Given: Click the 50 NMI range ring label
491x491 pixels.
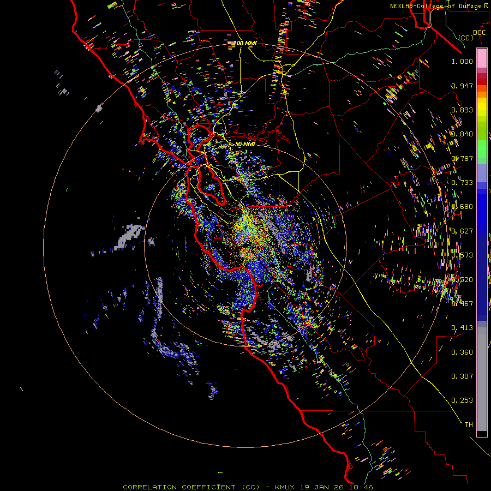Looking at the screenshot, I should pos(245,145).
